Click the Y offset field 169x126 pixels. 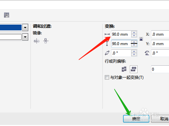pos(160,44)
